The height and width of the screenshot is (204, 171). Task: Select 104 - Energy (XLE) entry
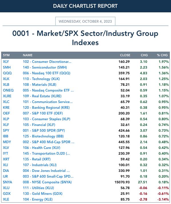coord(38,199)
